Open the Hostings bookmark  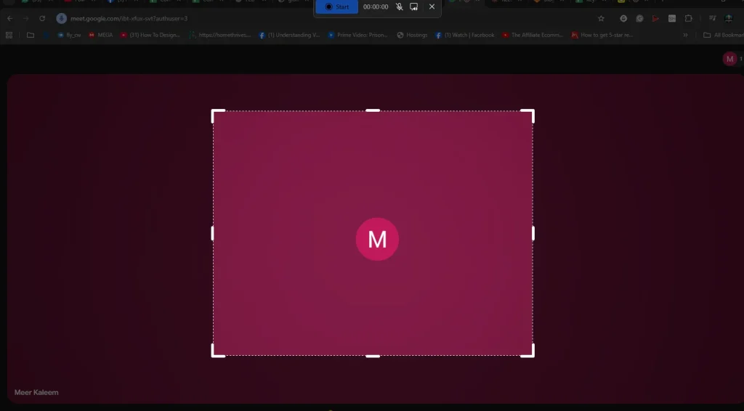point(412,35)
